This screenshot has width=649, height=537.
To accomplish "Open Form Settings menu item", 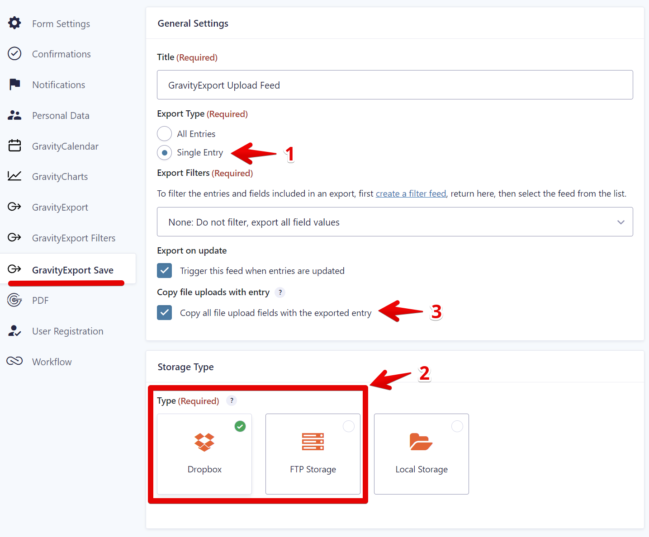I will tap(61, 24).
